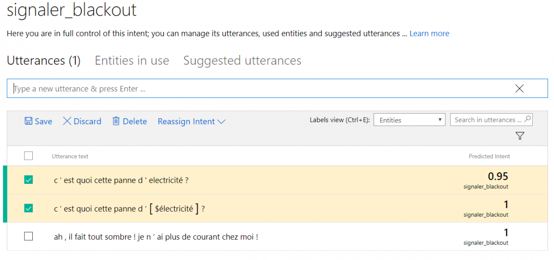Switch to the Suggested utterances tab
Viewport: 554px width, 260px height.
(x=242, y=60)
